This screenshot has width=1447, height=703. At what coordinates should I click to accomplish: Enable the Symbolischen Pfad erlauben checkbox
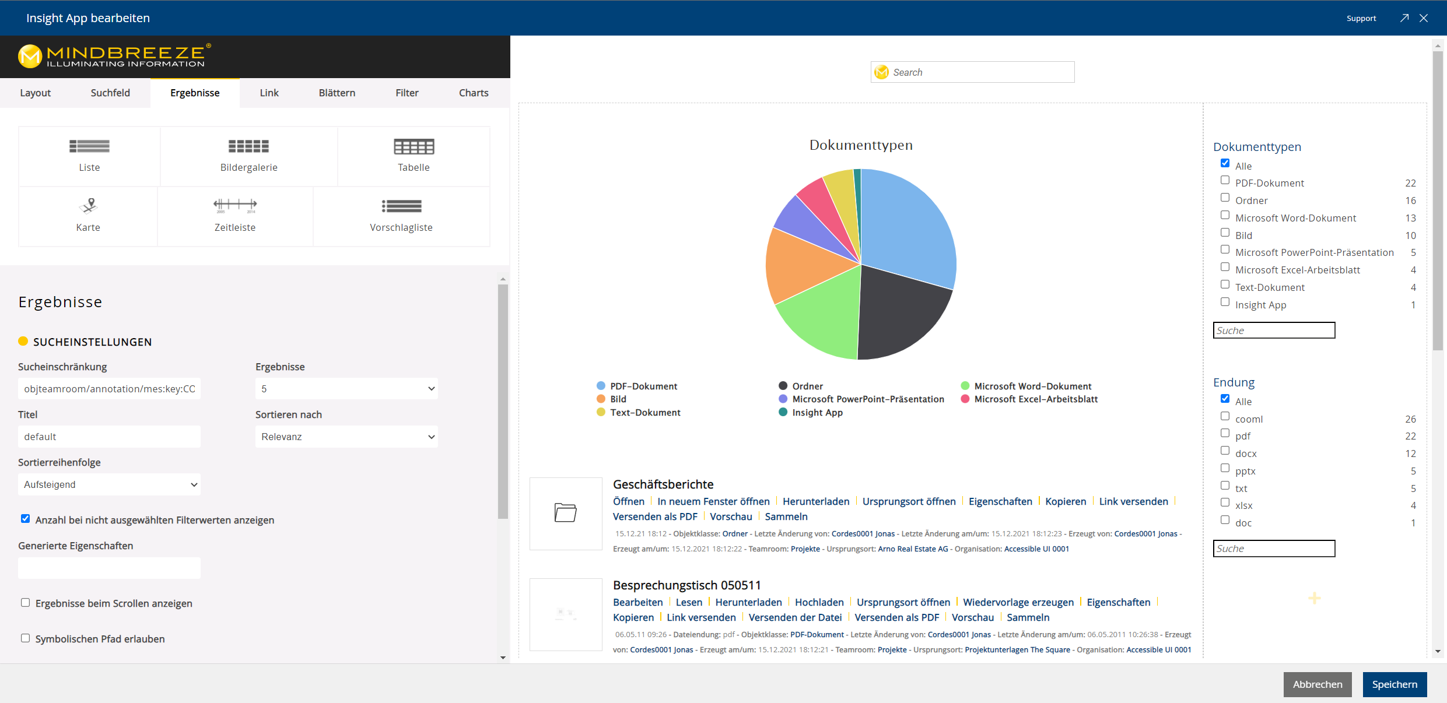point(24,638)
